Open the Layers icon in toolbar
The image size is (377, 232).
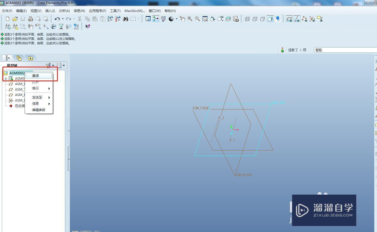228,19
